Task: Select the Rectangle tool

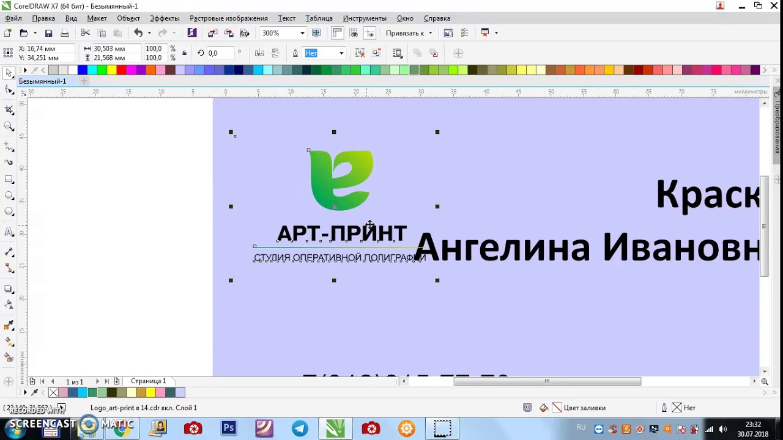Action: point(9,180)
